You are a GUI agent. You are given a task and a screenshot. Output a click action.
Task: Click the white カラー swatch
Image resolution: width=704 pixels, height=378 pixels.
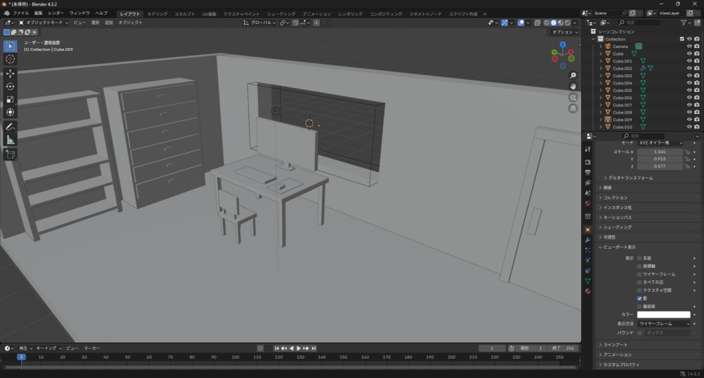click(663, 314)
